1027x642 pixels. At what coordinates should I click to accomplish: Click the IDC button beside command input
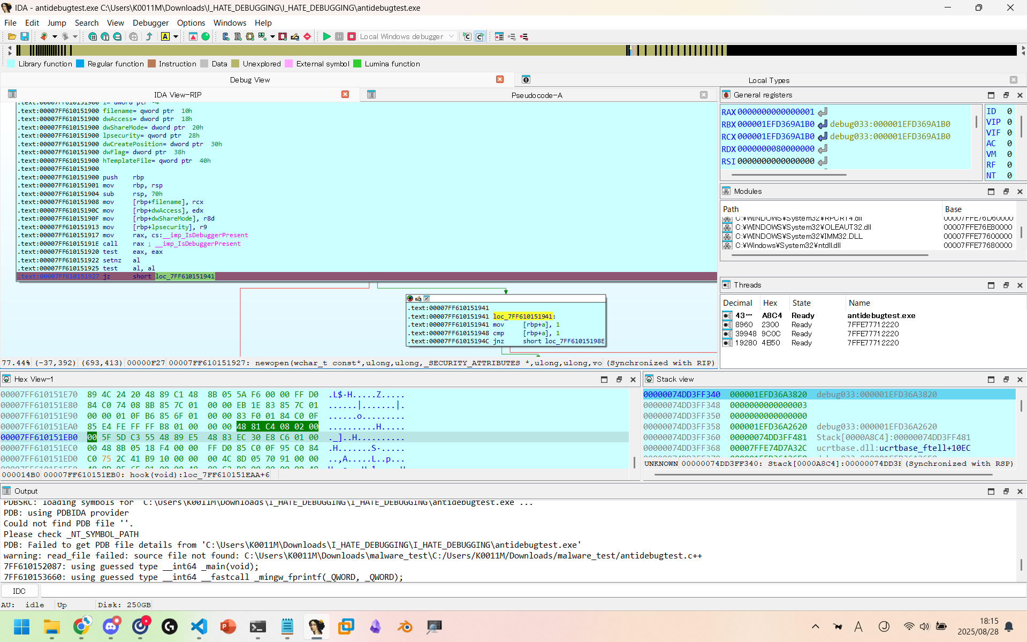pos(19,591)
